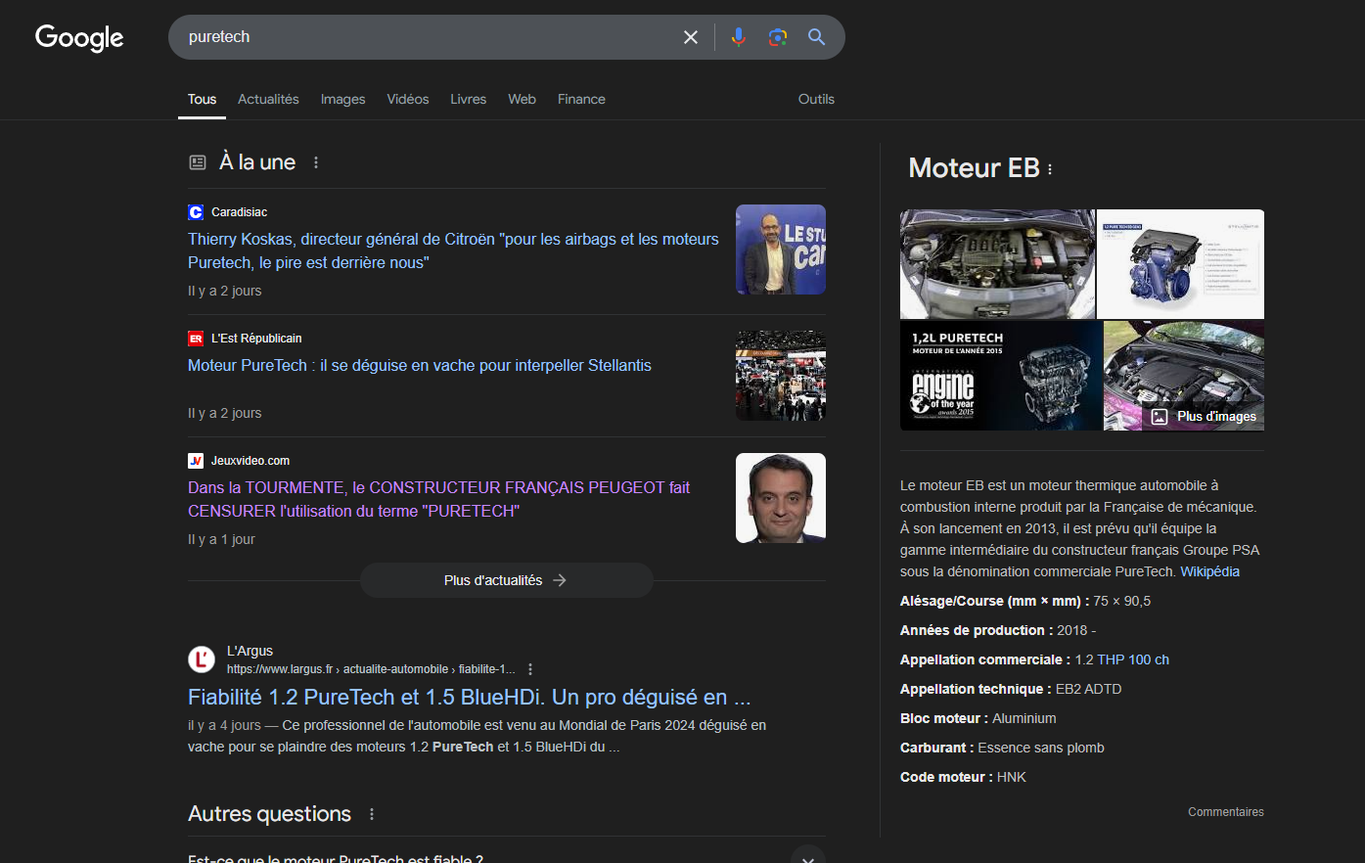The width and height of the screenshot is (1365, 863).
Task: Click the Carburant Essence sans plomb row
Action: pos(1002,748)
